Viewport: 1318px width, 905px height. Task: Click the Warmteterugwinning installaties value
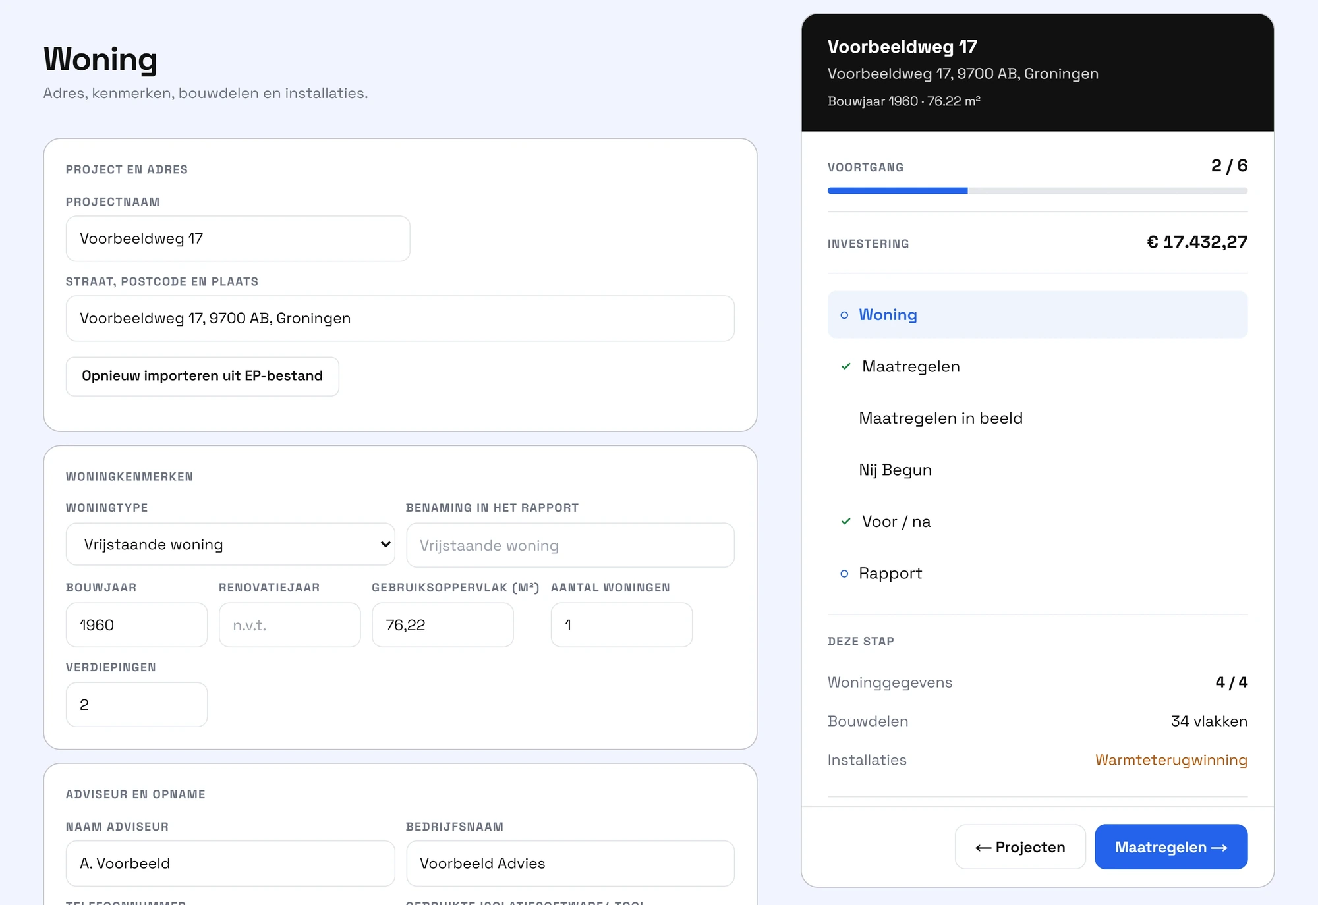pyautogui.click(x=1171, y=760)
